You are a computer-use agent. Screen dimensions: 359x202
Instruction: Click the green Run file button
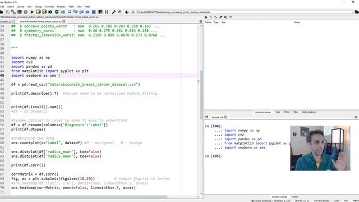click(32, 12)
